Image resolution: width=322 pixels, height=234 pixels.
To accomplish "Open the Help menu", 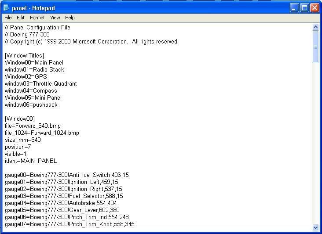I will (70, 18).
